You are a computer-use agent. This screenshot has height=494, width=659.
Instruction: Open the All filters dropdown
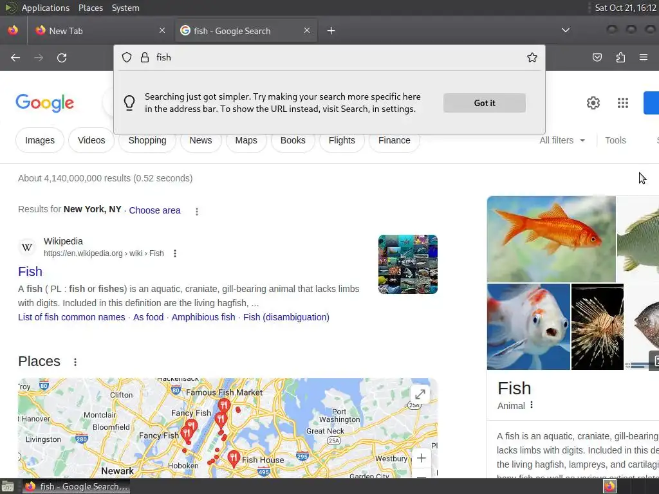[x=562, y=140]
